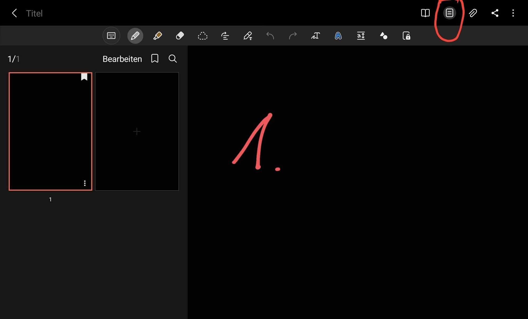This screenshot has width=528, height=319.
Task: Open the three-dot overflow menu at top right
Action: tap(513, 13)
